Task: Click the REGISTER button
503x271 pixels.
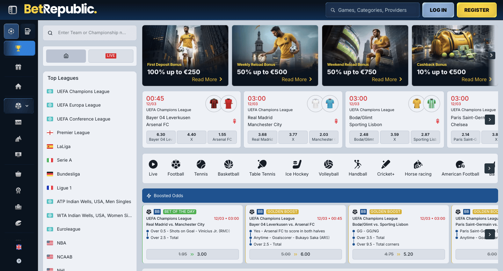Action: (477, 10)
